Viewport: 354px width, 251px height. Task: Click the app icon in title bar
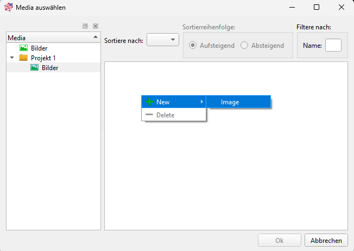click(8, 8)
